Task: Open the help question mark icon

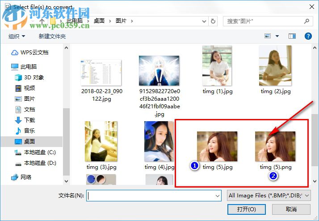Action: pos(308,36)
